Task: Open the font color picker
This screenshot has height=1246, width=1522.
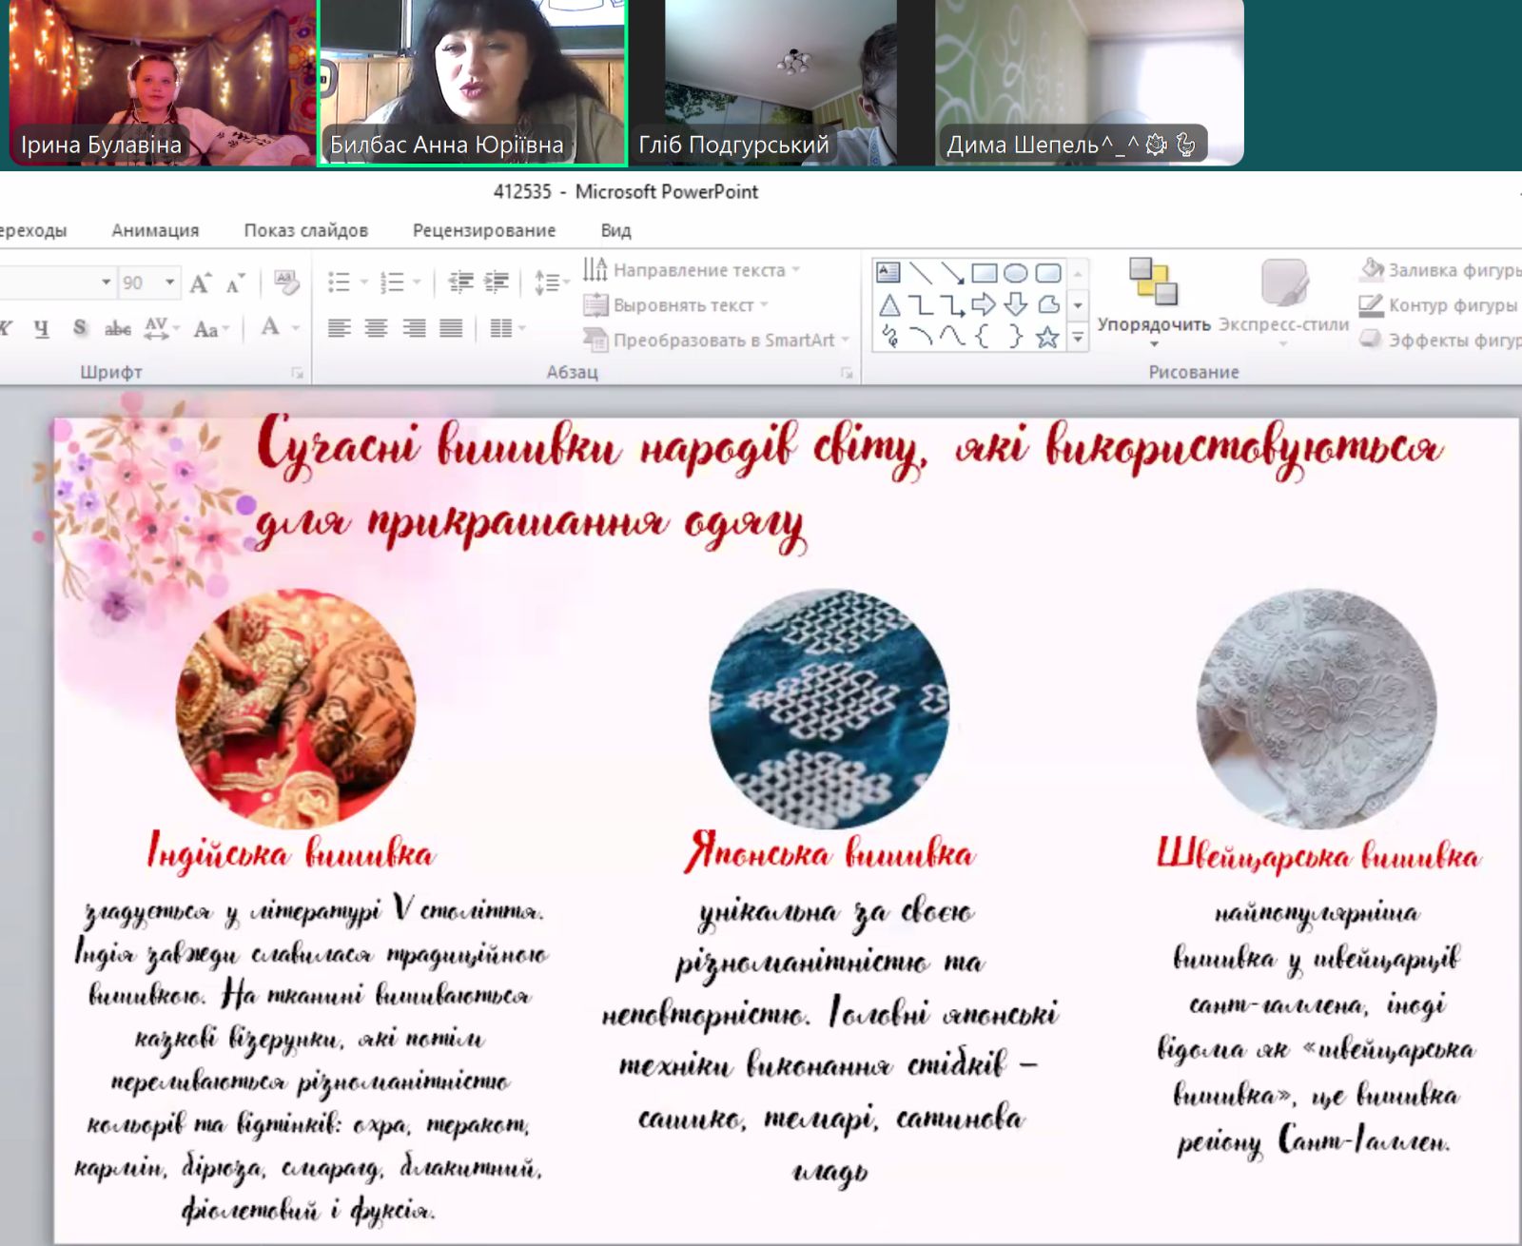Action: [295, 329]
